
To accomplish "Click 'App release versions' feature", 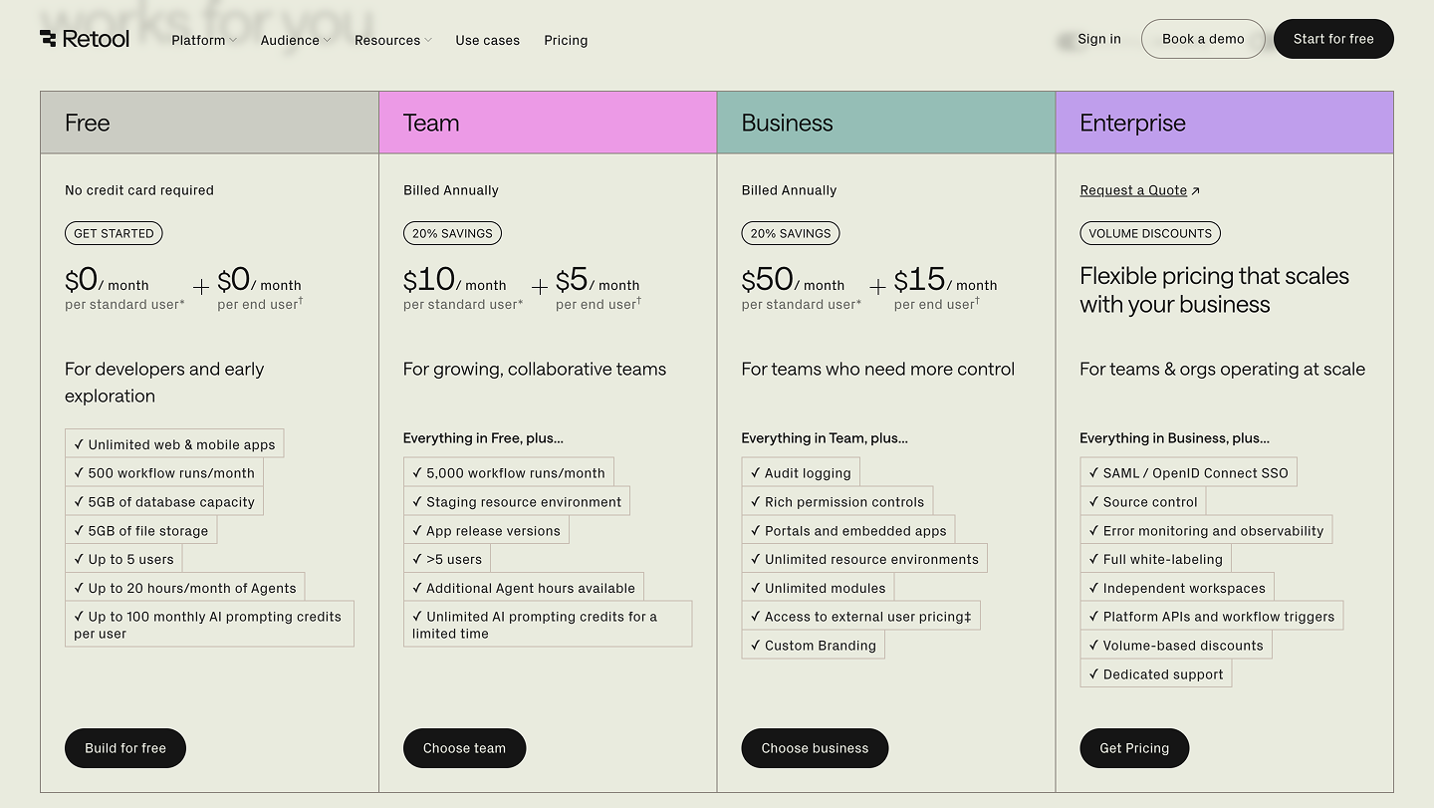I will pos(486,531).
